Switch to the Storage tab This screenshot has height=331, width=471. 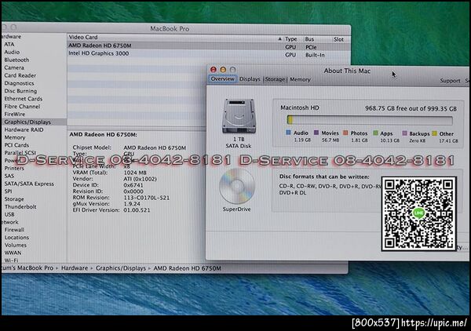[x=275, y=79]
